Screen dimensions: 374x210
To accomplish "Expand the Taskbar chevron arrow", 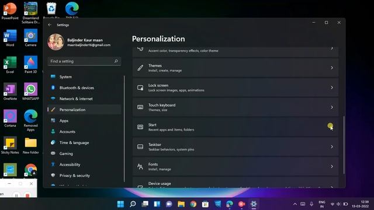I will 332,146.
